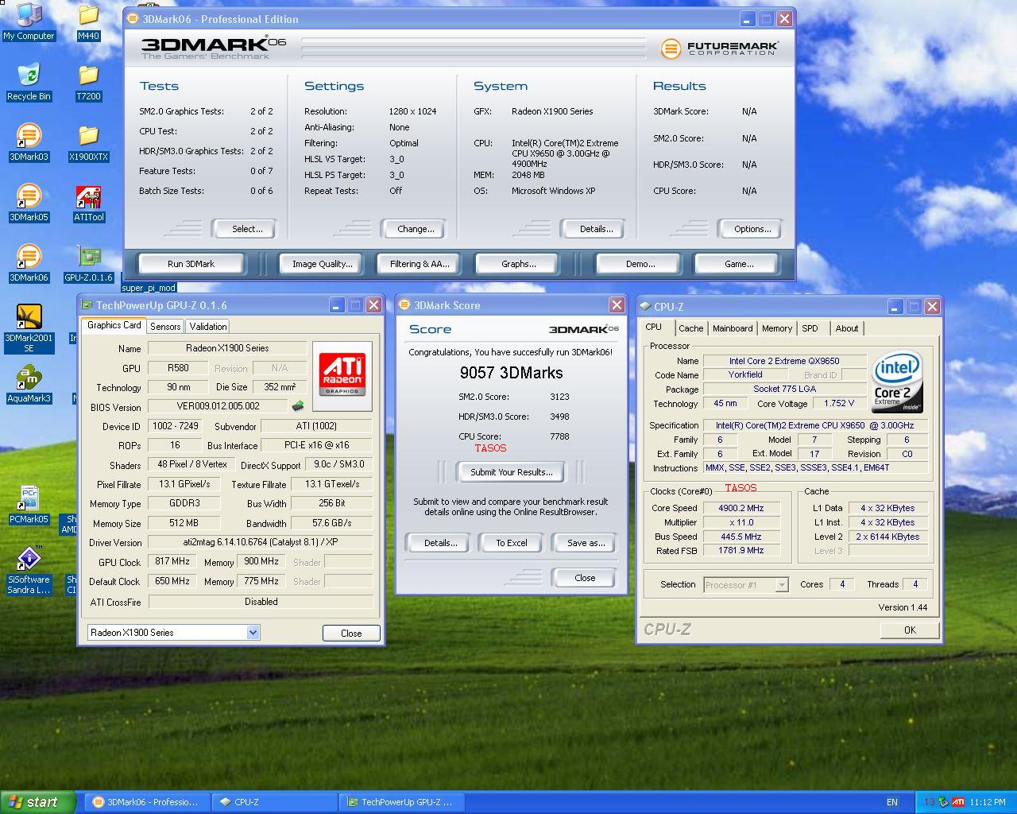Switch to the Validation tab in GPU-Z
This screenshot has height=814, width=1017.
click(208, 327)
